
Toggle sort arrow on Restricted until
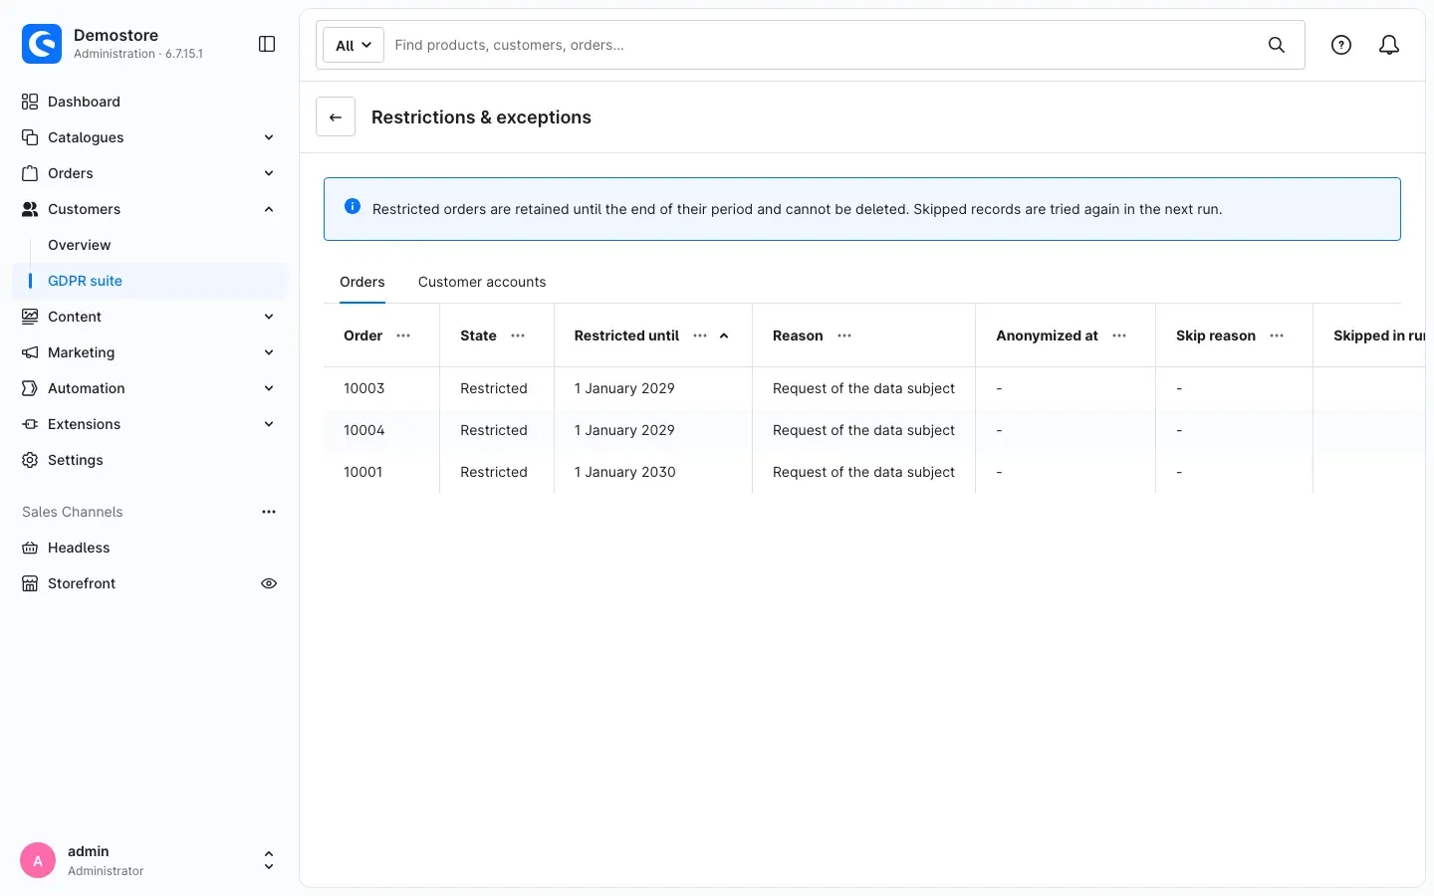click(724, 336)
